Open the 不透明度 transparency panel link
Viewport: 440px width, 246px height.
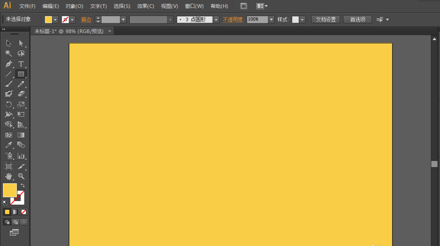tap(233, 20)
